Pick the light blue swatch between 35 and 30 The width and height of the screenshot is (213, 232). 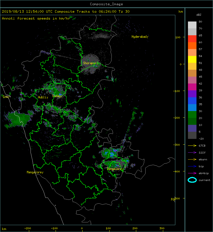click(192, 107)
